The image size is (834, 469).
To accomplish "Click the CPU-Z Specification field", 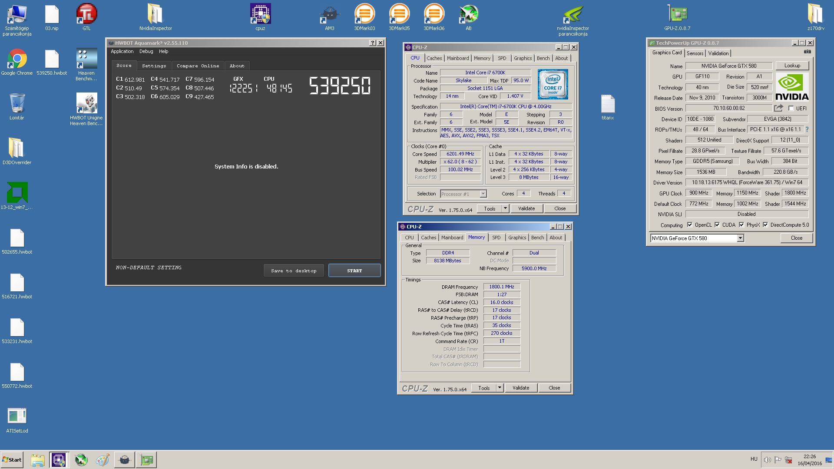I will [506, 106].
